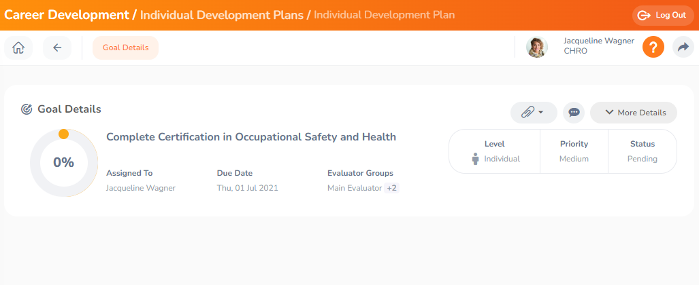The height and width of the screenshot is (285, 699).
Task: Click the Medium priority value
Action: tap(574, 159)
